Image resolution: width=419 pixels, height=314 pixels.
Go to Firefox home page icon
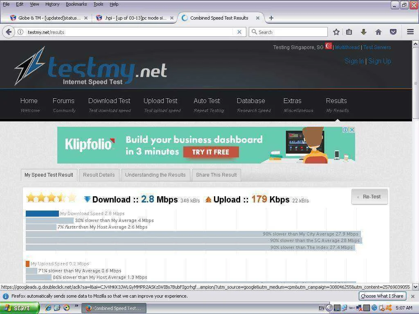[x=378, y=32]
